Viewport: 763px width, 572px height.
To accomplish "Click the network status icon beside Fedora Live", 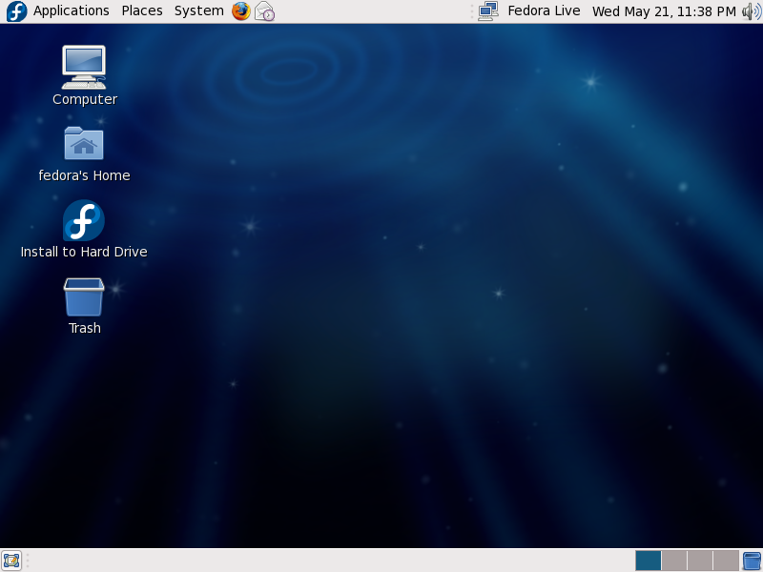I will click(487, 11).
